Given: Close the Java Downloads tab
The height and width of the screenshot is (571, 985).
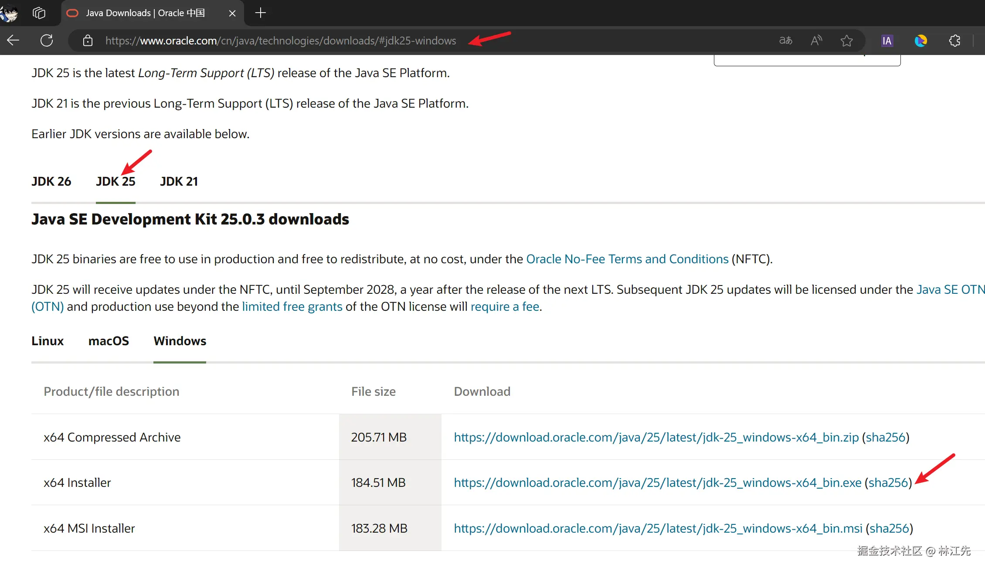Looking at the screenshot, I should (232, 14).
